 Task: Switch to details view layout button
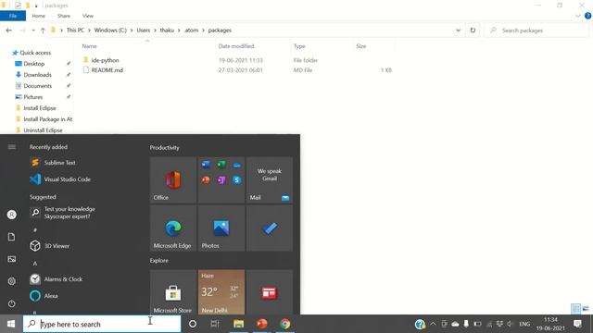pos(575,308)
